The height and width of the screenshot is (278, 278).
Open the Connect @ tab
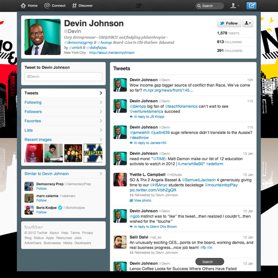click(x=55, y=6)
